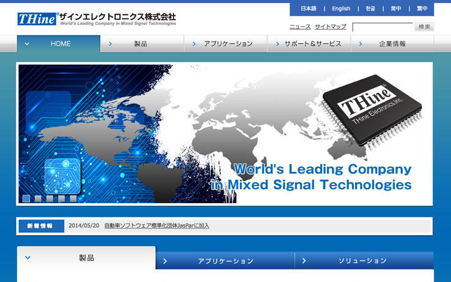Click the World's Leading Company banner text

point(312,177)
